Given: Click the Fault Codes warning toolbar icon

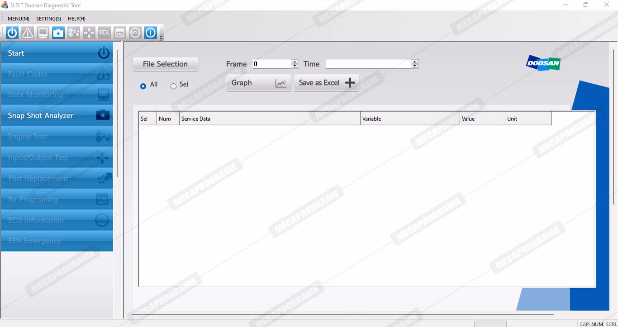Looking at the screenshot, I should click(x=28, y=33).
